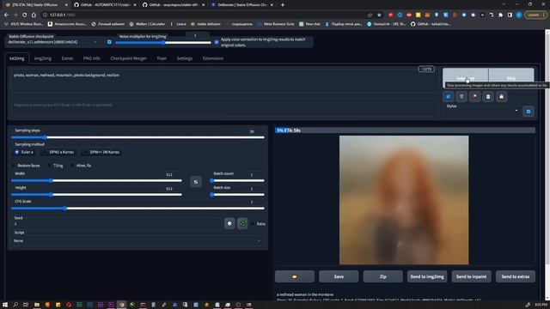Click the bookmark star icon in address bar
The image size is (550, 309).
point(379,15)
